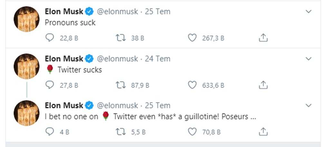Open the "Twitter sucks" tweet text

tap(80, 70)
